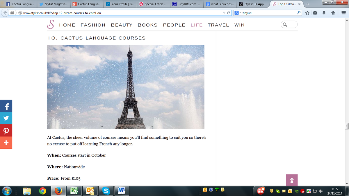Open a new browser tab
Viewport: 349px width, 196px height.
click(x=308, y=4)
